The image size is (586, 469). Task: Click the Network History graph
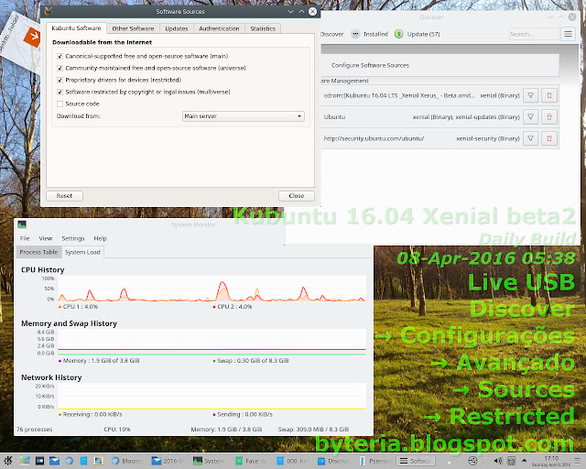click(212, 396)
